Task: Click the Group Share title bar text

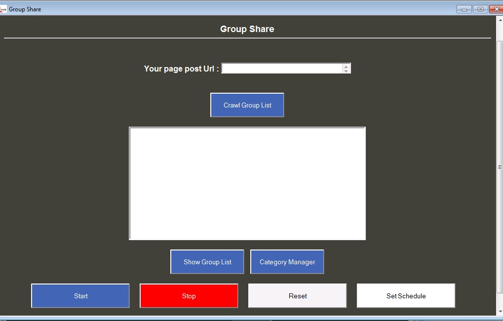Action: click(25, 9)
